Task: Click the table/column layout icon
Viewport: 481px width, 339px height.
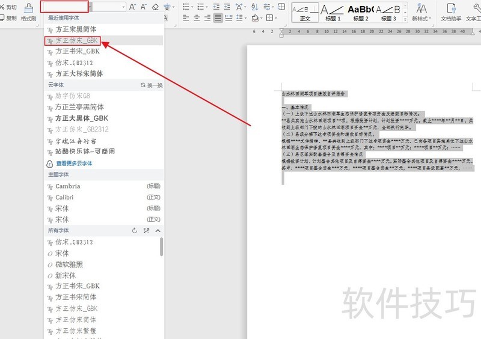Action: pyautogui.click(x=281, y=7)
